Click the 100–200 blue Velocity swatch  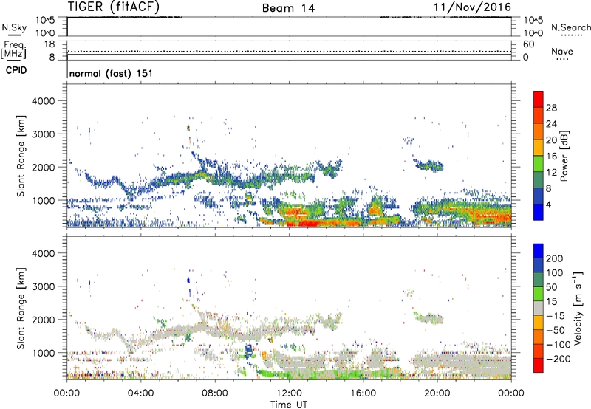[x=539, y=265]
